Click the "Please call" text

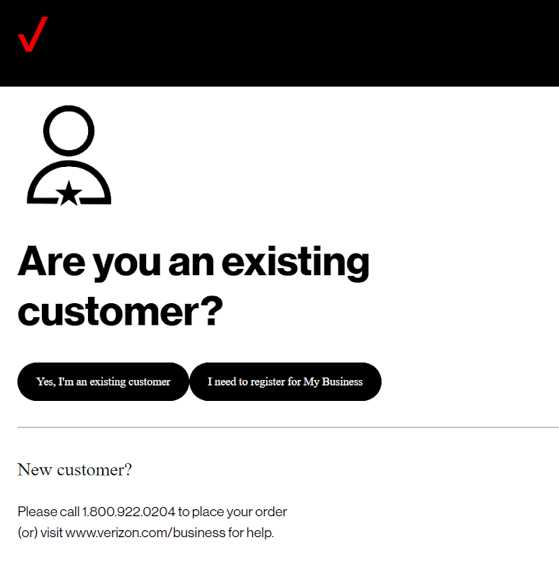click(48, 511)
